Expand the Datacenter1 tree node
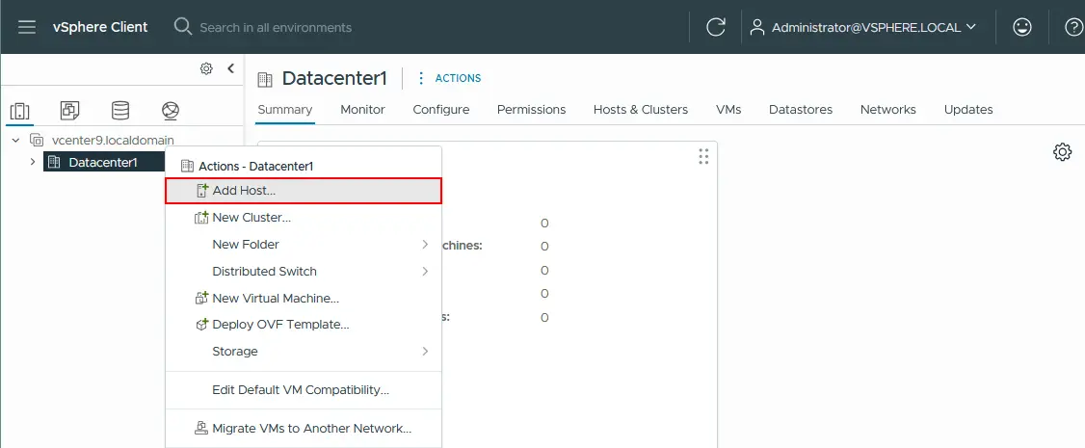The width and height of the screenshot is (1085, 448). point(32,163)
